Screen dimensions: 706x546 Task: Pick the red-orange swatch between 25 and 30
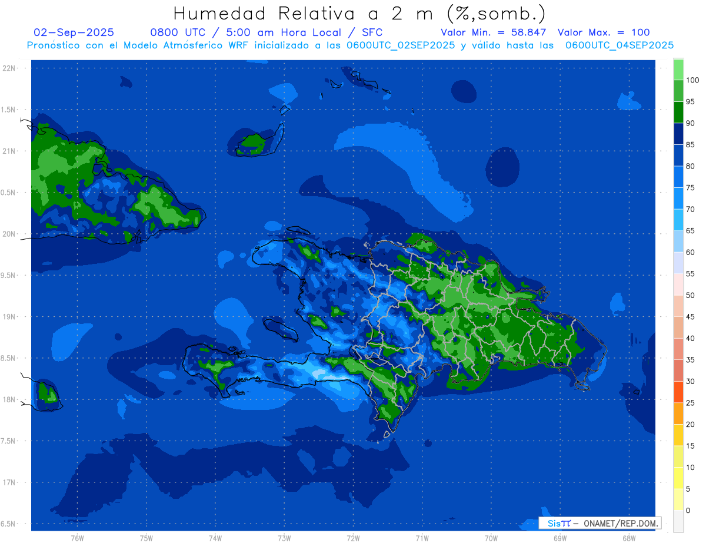click(x=678, y=392)
